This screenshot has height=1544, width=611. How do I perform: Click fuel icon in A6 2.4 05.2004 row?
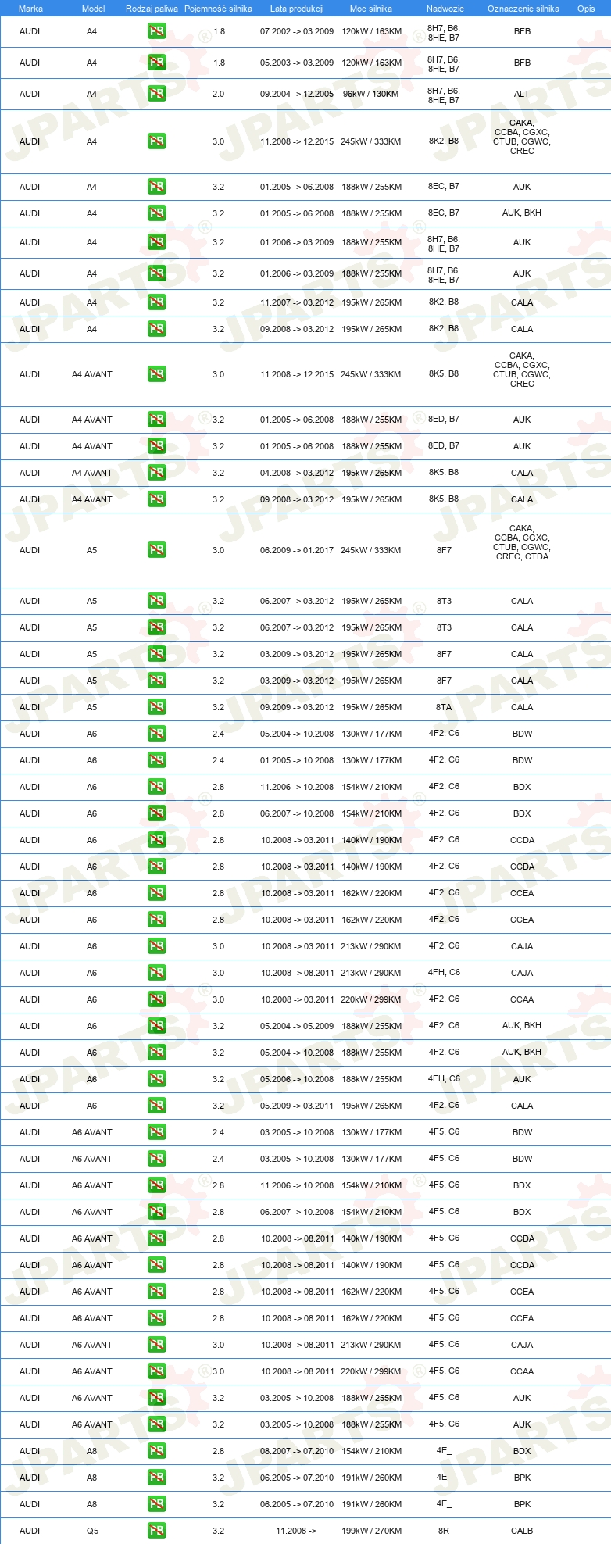coord(156,734)
